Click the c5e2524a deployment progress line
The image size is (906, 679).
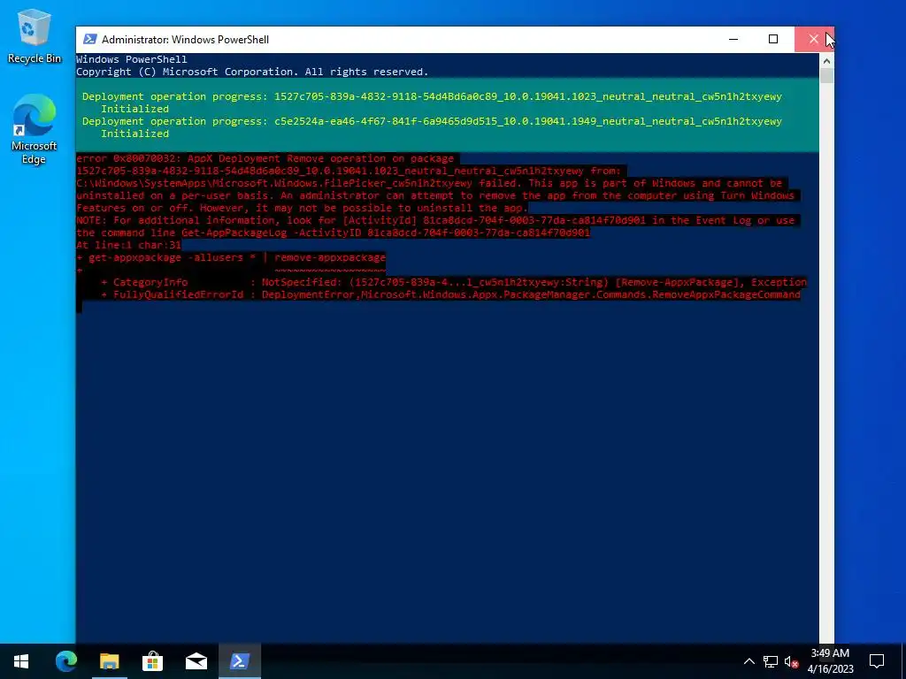pos(432,121)
